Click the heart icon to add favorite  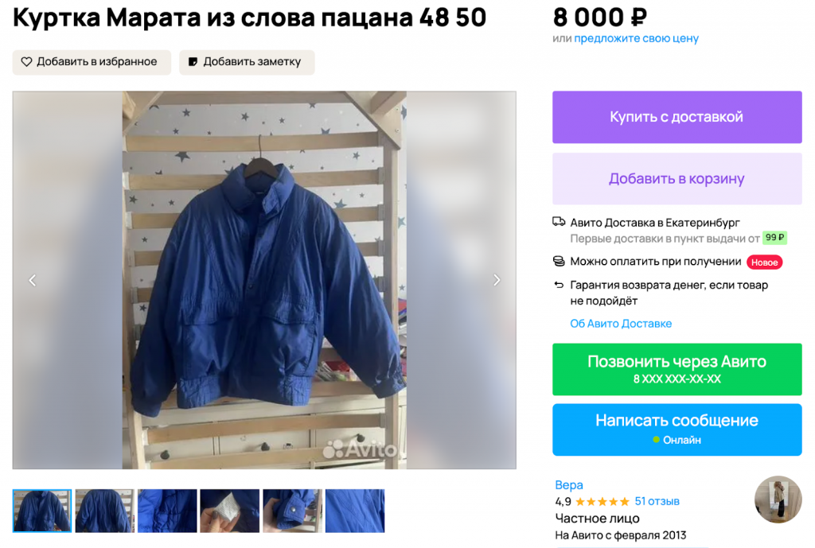tap(26, 62)
